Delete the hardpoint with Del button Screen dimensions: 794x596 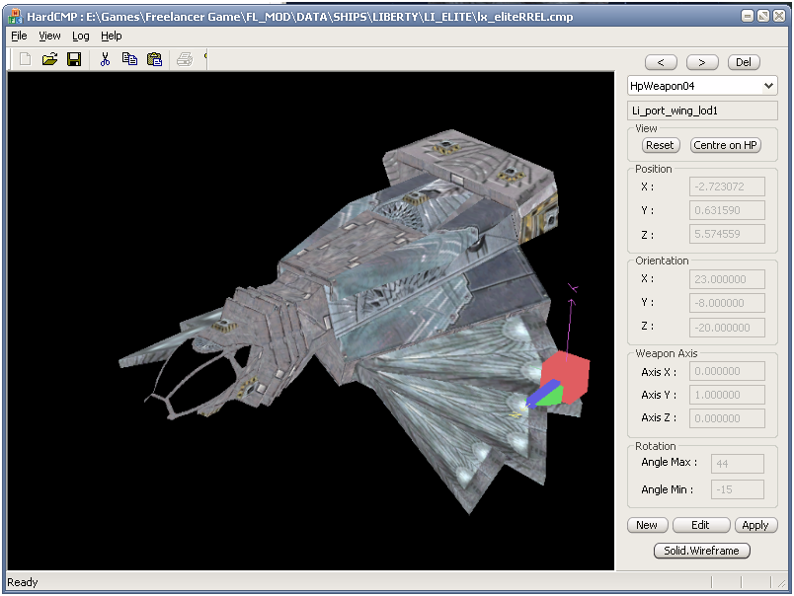[x=744, y=62]
